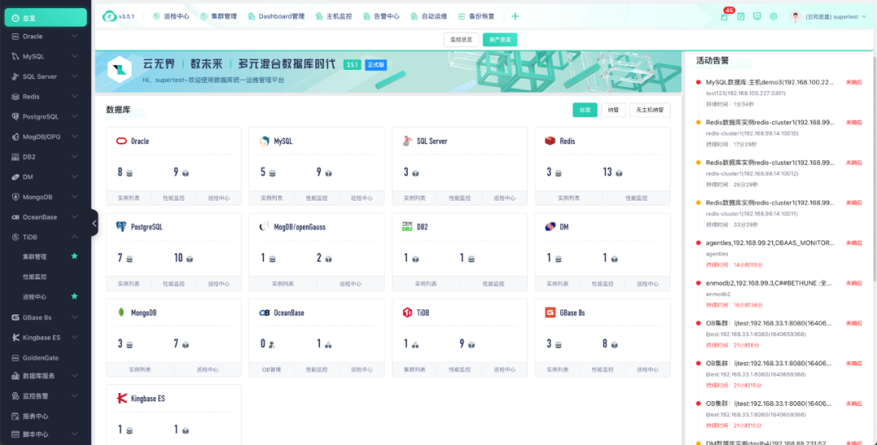Expand the Oracle sidebar menu chevron

[x=75, y=37]
